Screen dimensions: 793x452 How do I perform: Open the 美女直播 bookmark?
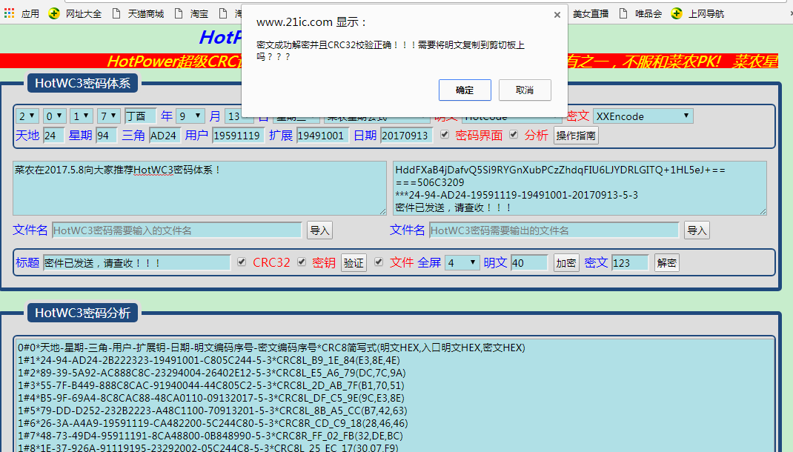coord(590,13)
